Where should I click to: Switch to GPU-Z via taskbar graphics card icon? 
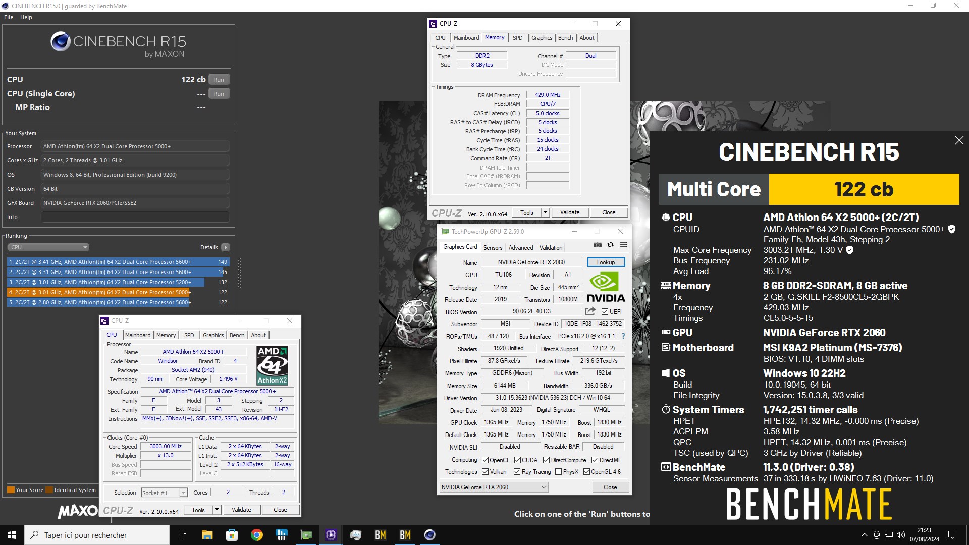[306, 535]
